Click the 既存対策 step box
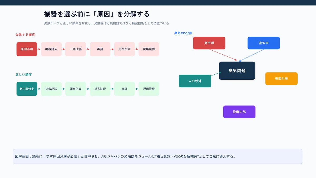 coord(76,89)
